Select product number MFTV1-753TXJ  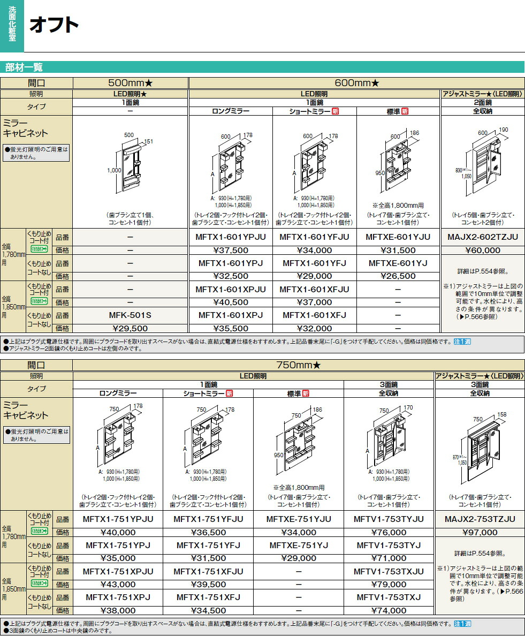click(x=389, y=597)
